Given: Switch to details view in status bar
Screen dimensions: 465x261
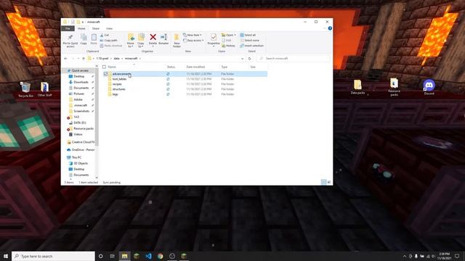Looking at the screenshot, I should coord(323,182).
